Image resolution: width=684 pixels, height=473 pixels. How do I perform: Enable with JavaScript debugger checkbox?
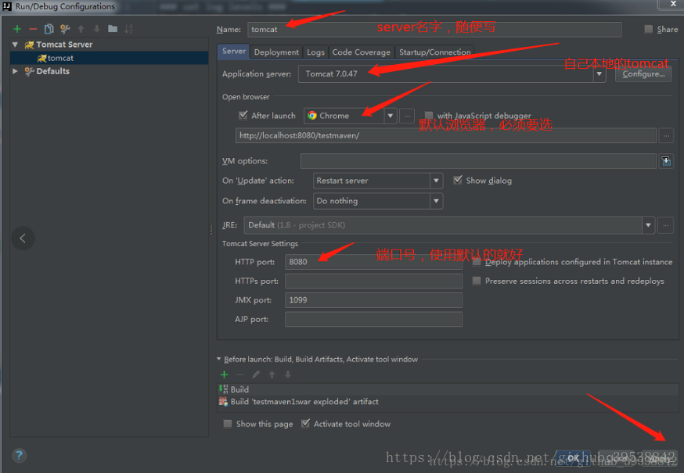tap(429, 116)
